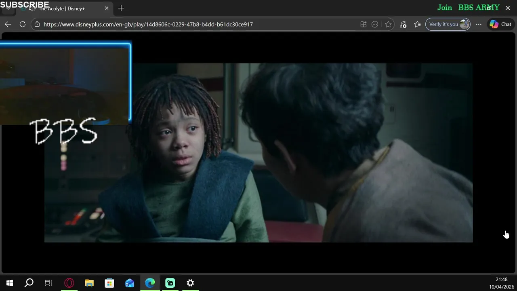Open a new browser tab
This screenshot has height=291, width=517.
(x=121, y=8)
